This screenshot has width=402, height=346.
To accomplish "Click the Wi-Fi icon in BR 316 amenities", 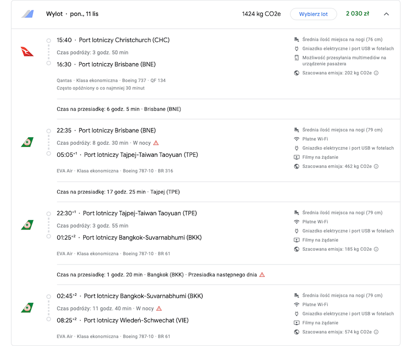I will tap(296, 139).
